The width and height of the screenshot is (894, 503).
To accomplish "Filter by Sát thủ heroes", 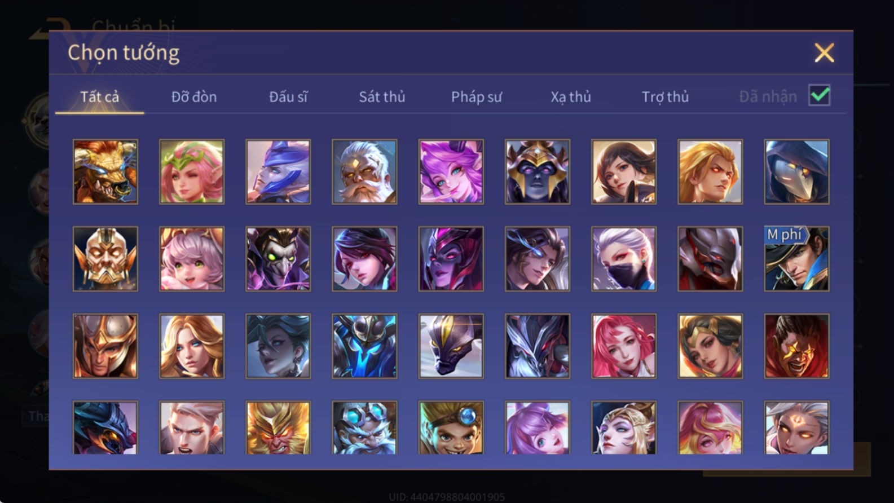I will [382, 97].
